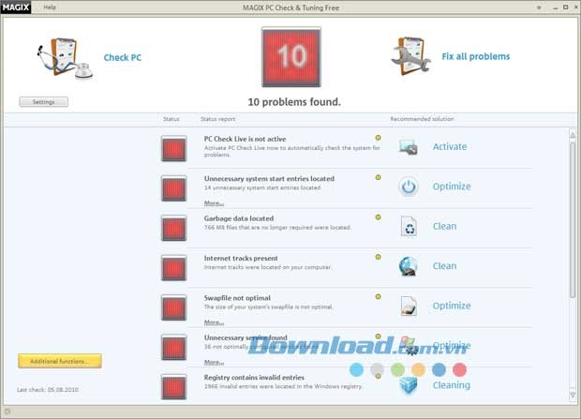
Task: Click the info dot next to Garbage data located
Action: pos(378,217)
